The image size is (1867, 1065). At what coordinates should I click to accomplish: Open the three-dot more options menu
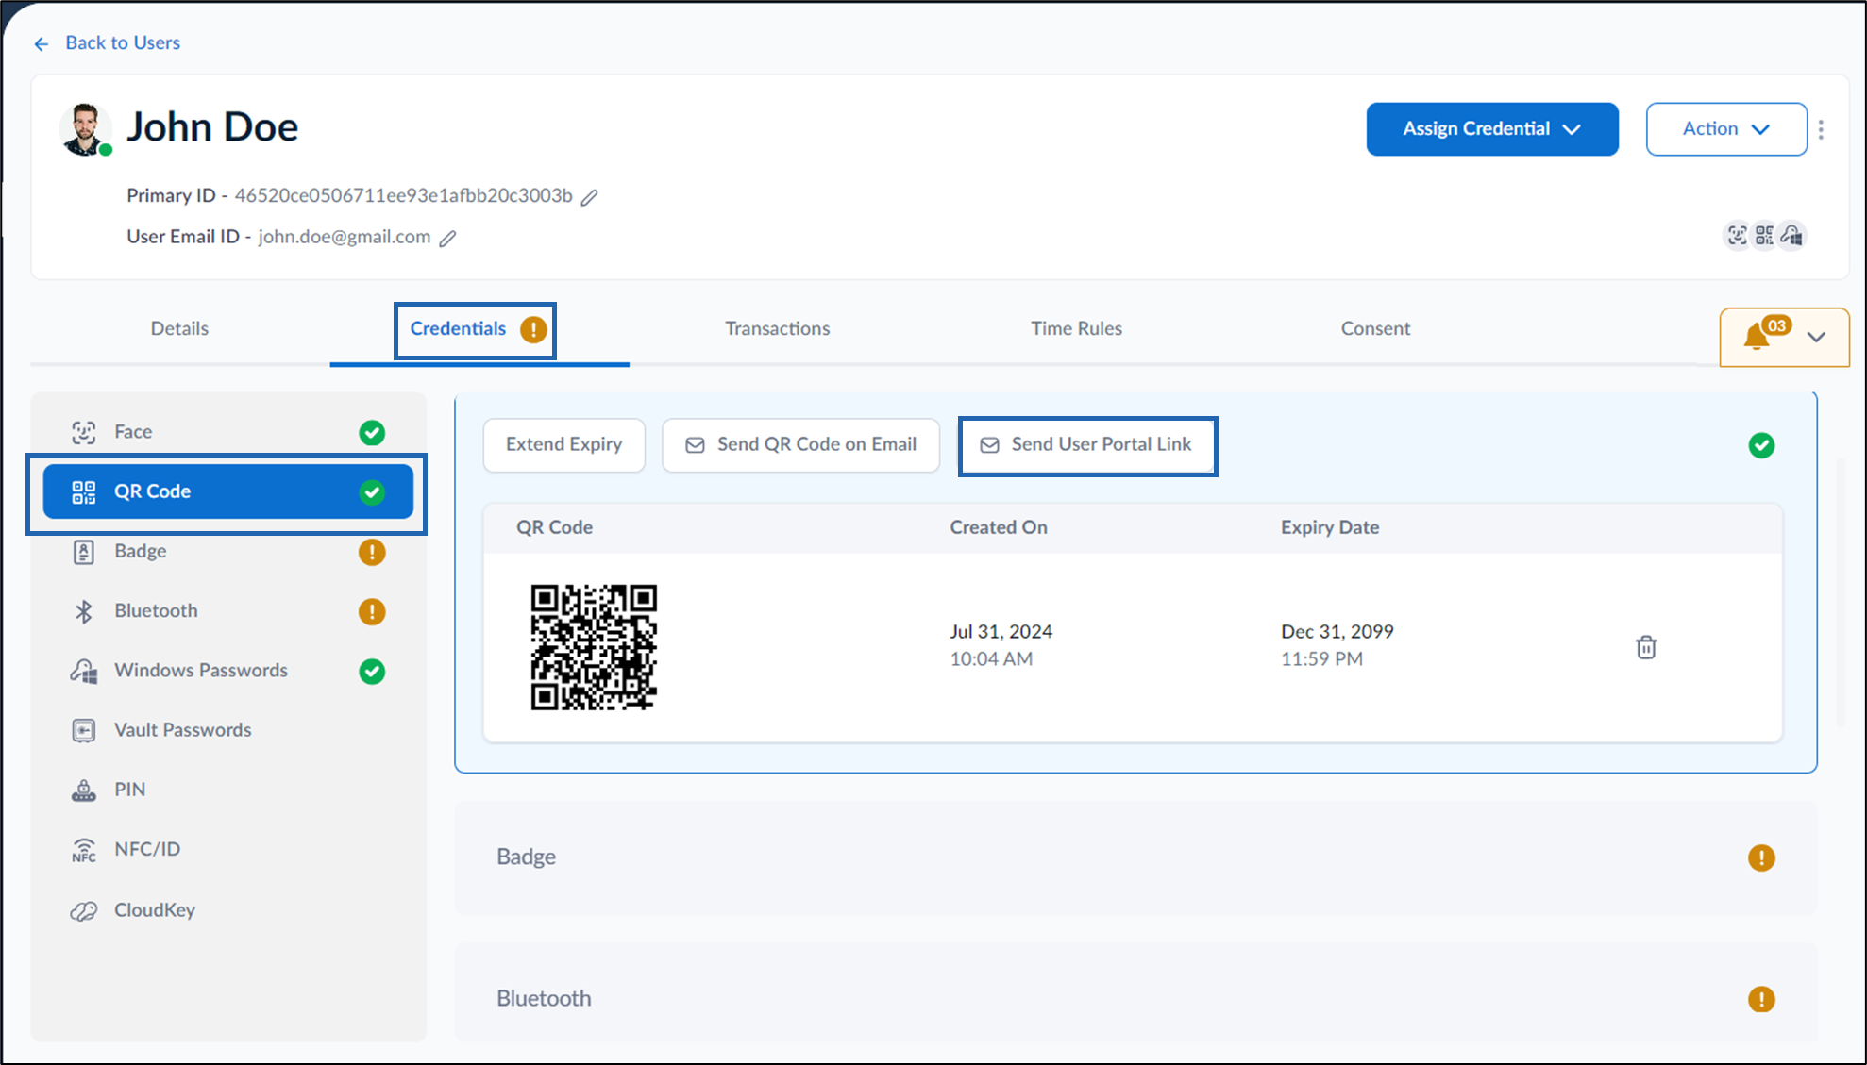click(x=1822, y=129)
